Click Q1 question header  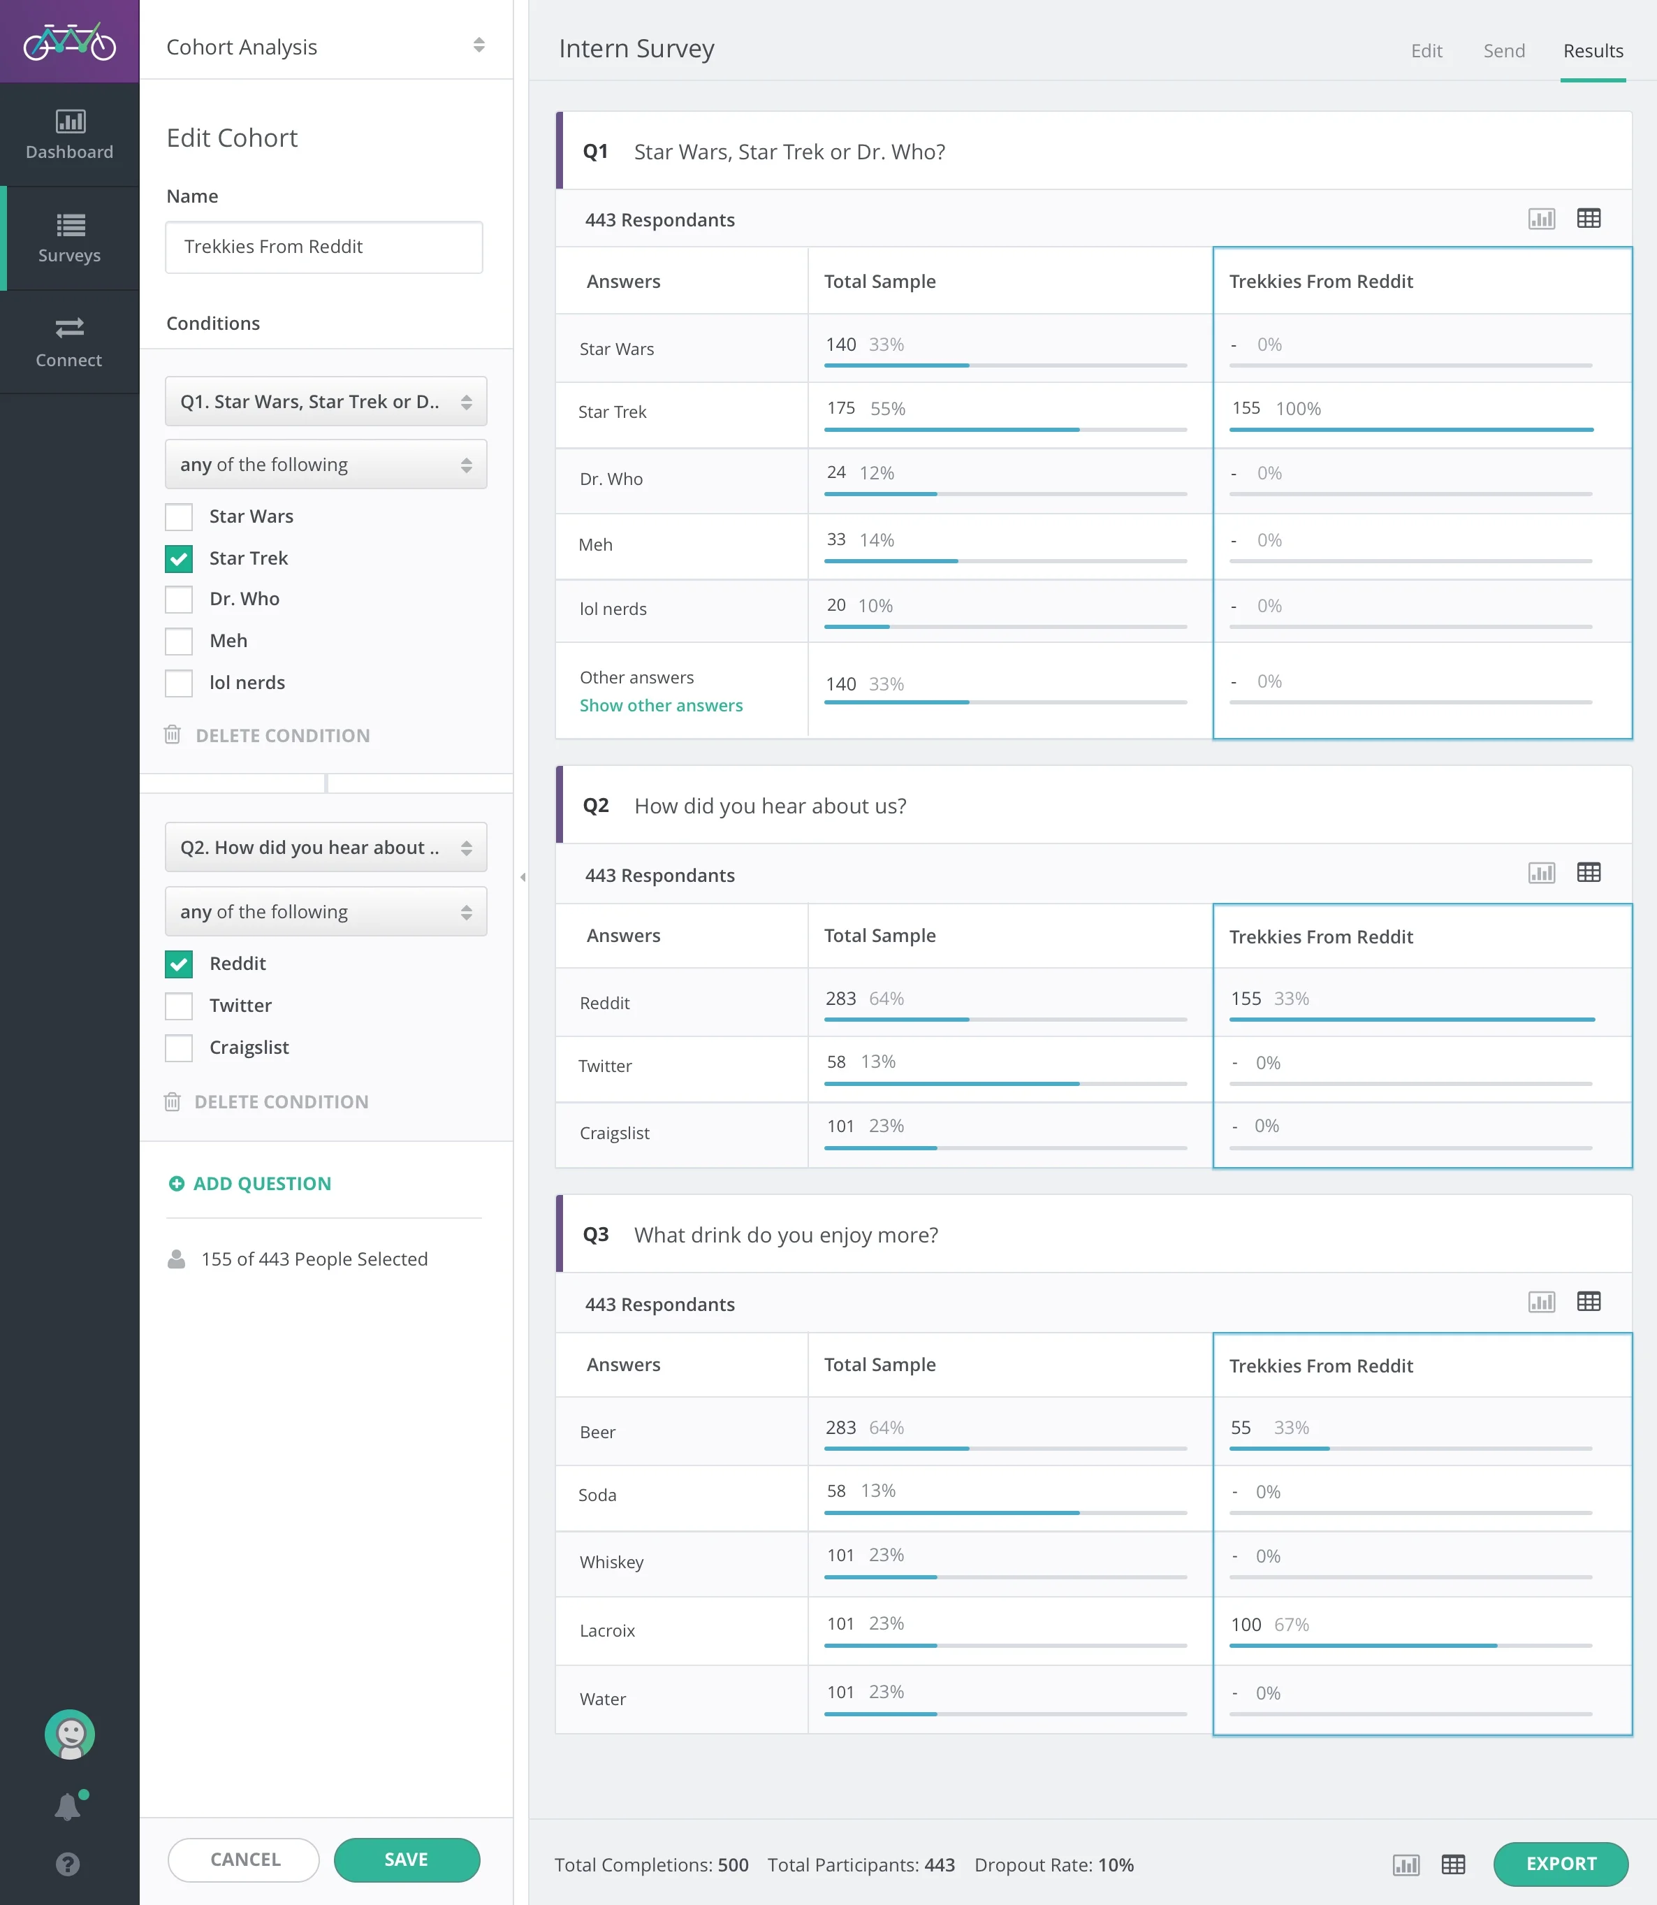pos(1094,151)
